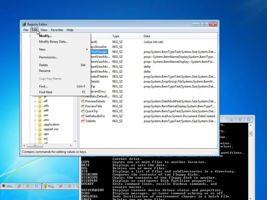Choose Delete from Edit menu
Image resolution: width=267 pixels, height=200 pixels.
pos(60,65)
